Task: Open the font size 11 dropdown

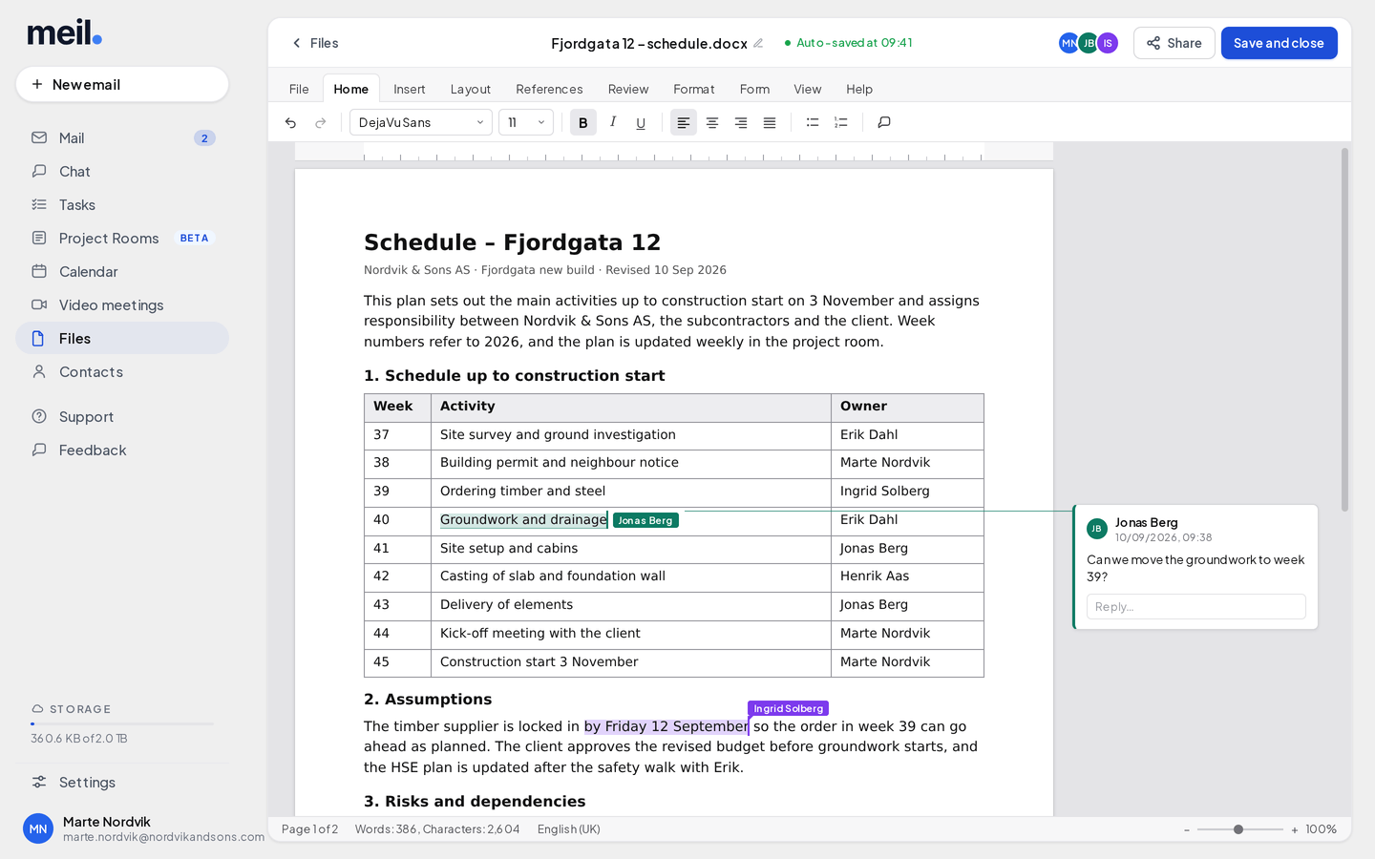Action: (526, 122)
